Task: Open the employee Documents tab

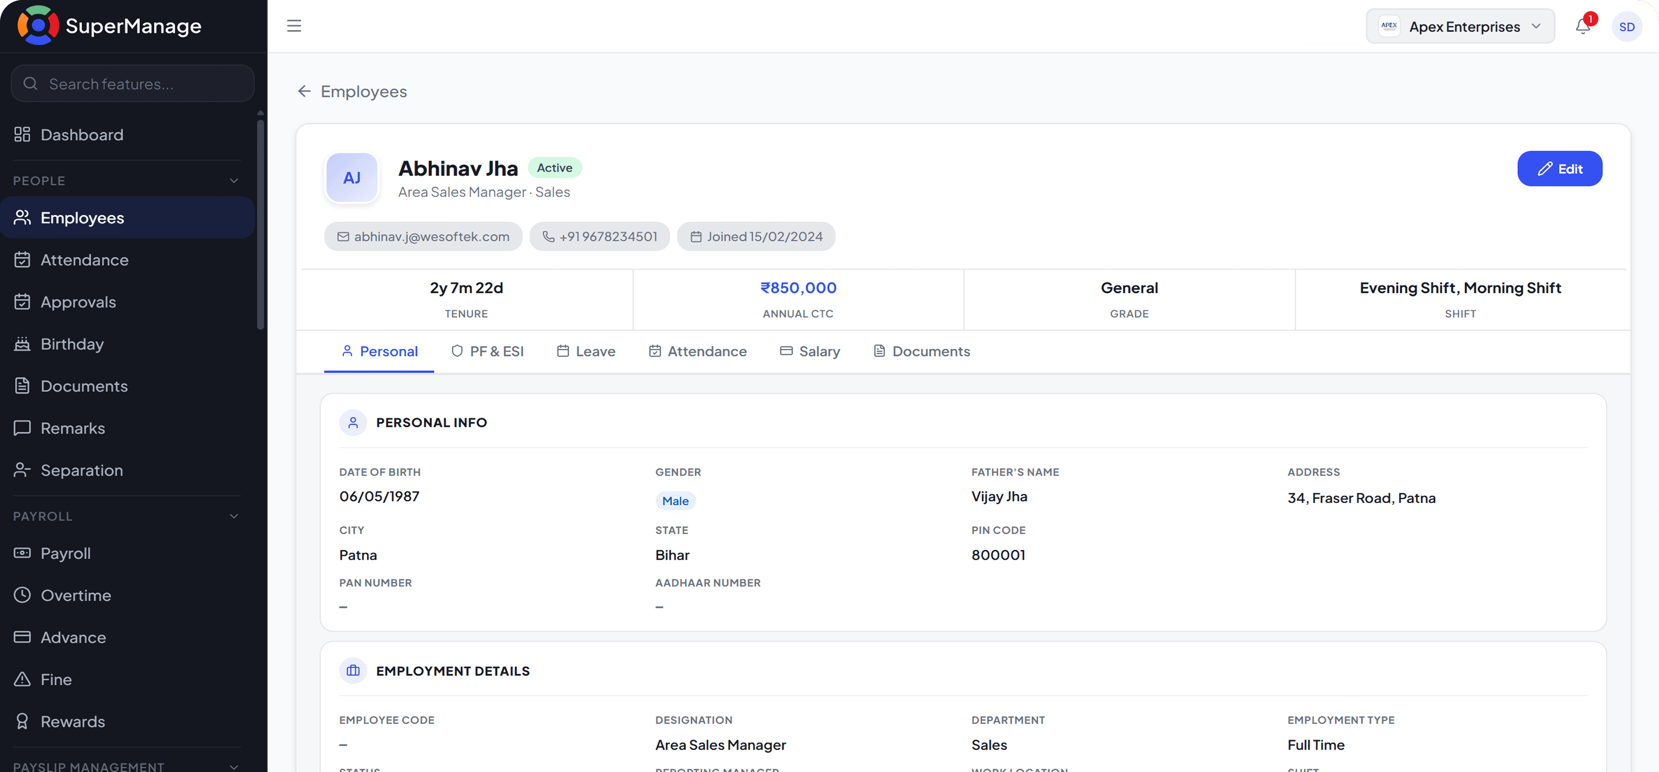Action: click(x=922, y=351)
